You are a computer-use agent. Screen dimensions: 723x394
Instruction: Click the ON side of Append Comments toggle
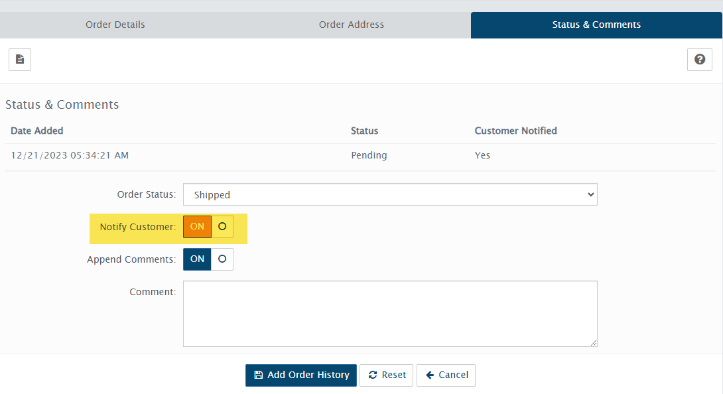(x=197, y=259)
